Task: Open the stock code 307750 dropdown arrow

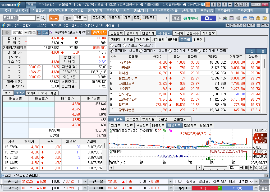Action: [x=26, y=32]
